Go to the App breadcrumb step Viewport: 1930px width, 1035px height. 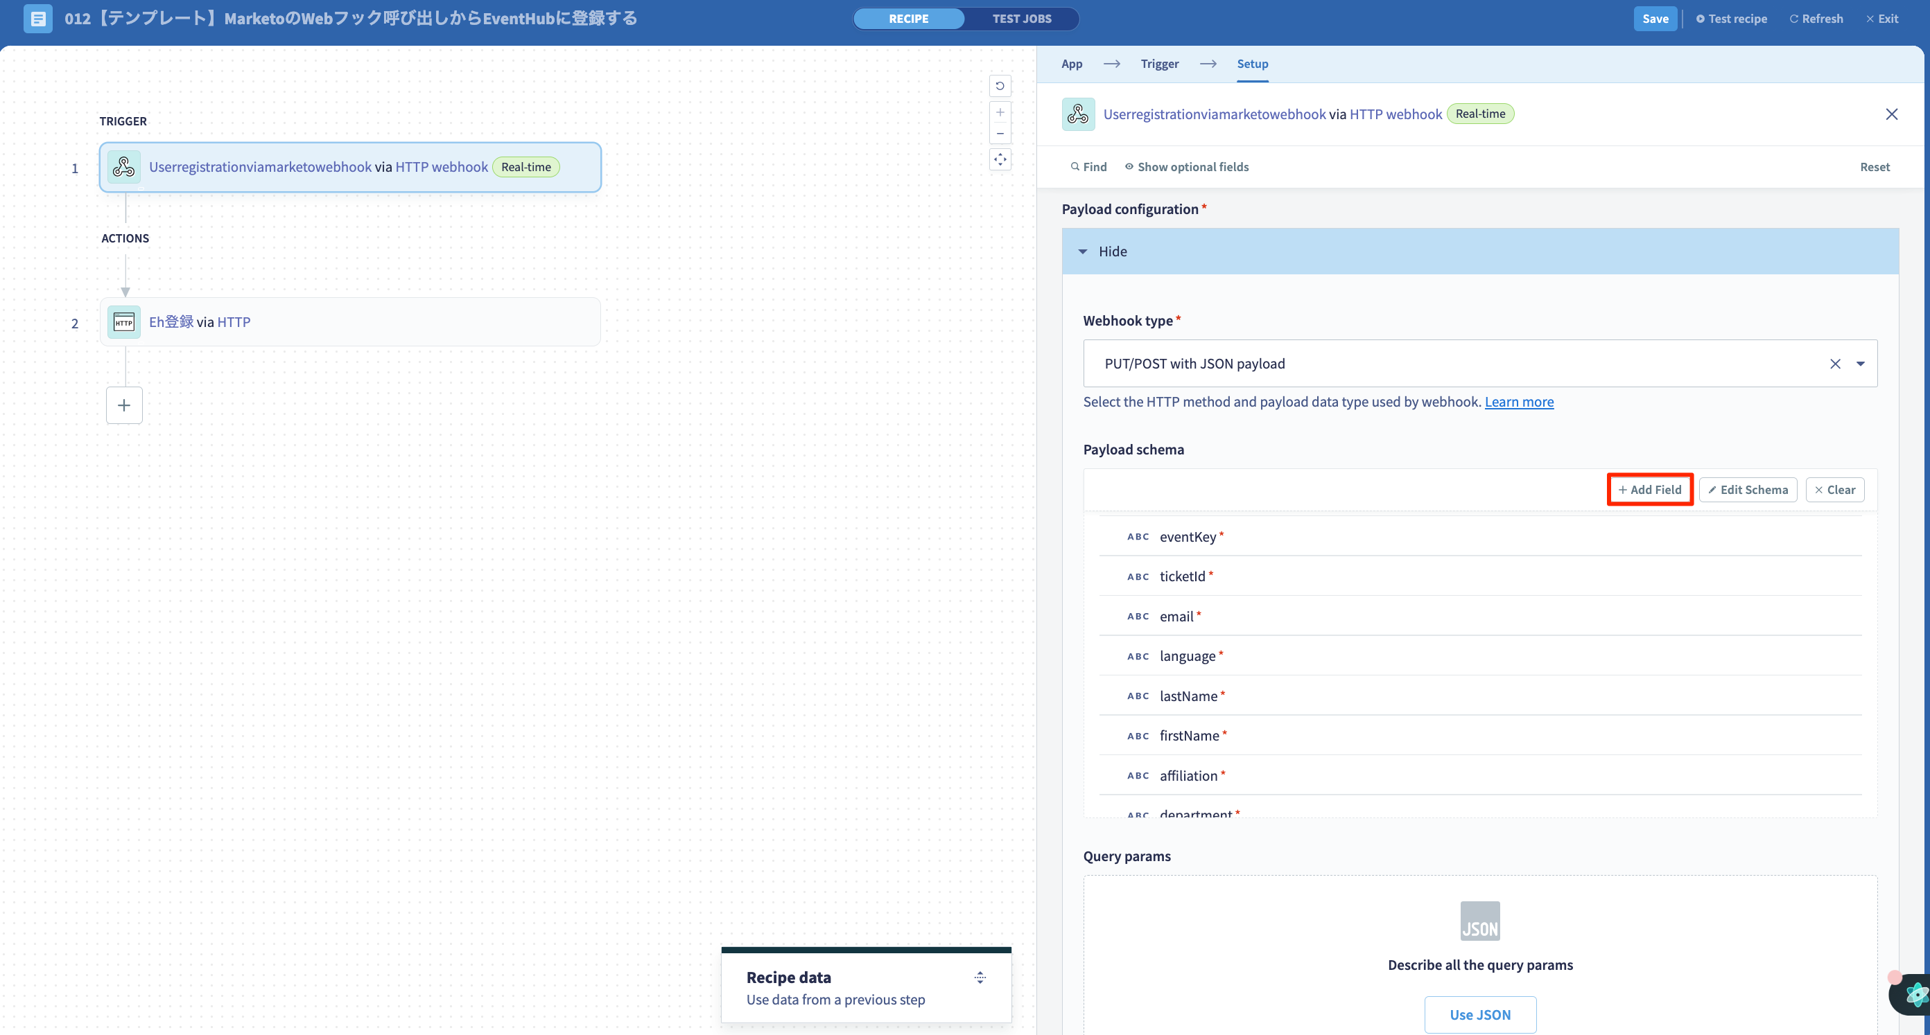tap(1072, 64)
